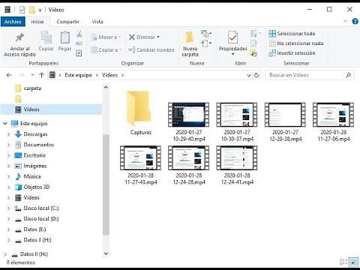
Task: Select Descargas in the navigation pane
Action: click(x=35, y=134)
